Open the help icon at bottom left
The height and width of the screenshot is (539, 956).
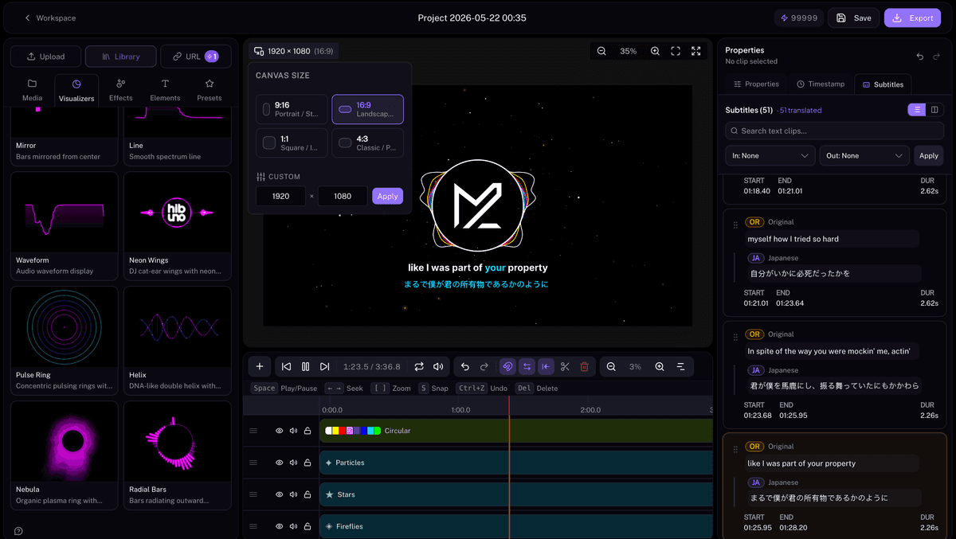[x=18, y=531]
